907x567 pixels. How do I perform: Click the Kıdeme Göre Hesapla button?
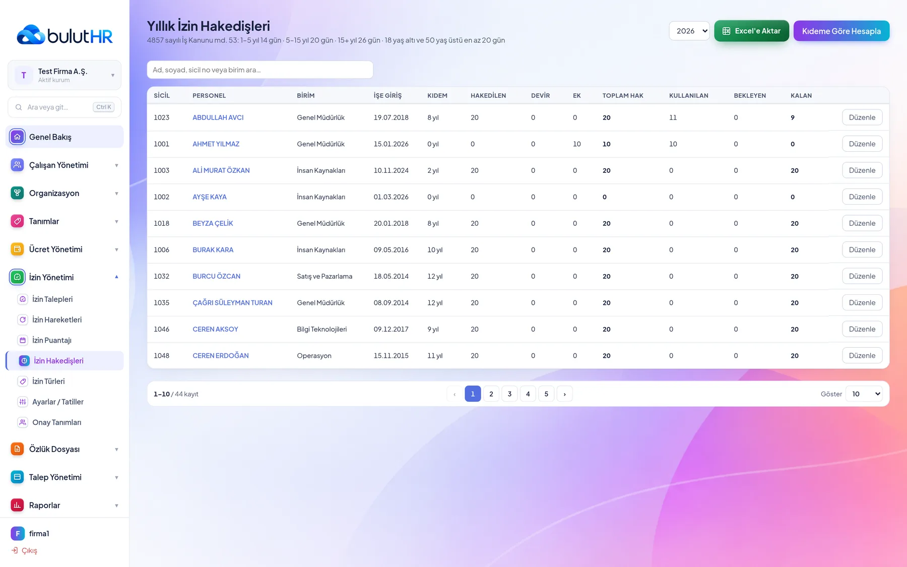coord(841,31)
